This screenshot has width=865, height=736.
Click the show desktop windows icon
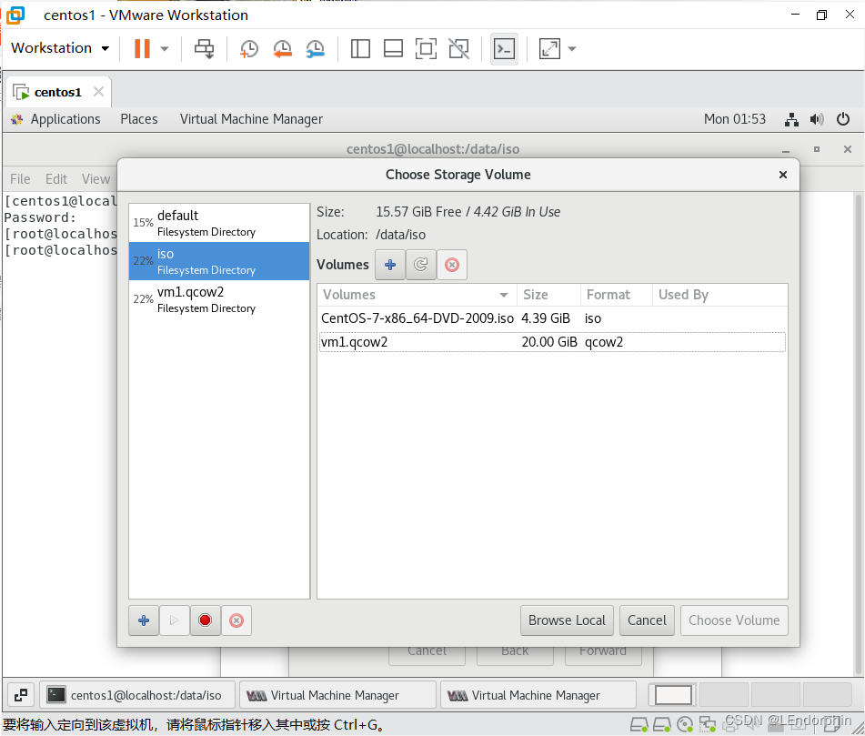coord(21,695)
